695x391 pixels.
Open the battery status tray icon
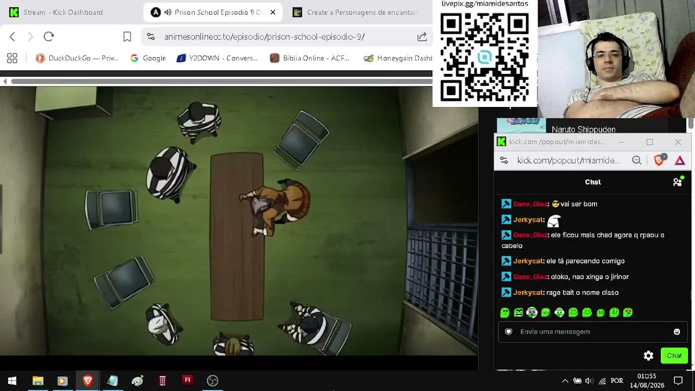pos(577,381)
